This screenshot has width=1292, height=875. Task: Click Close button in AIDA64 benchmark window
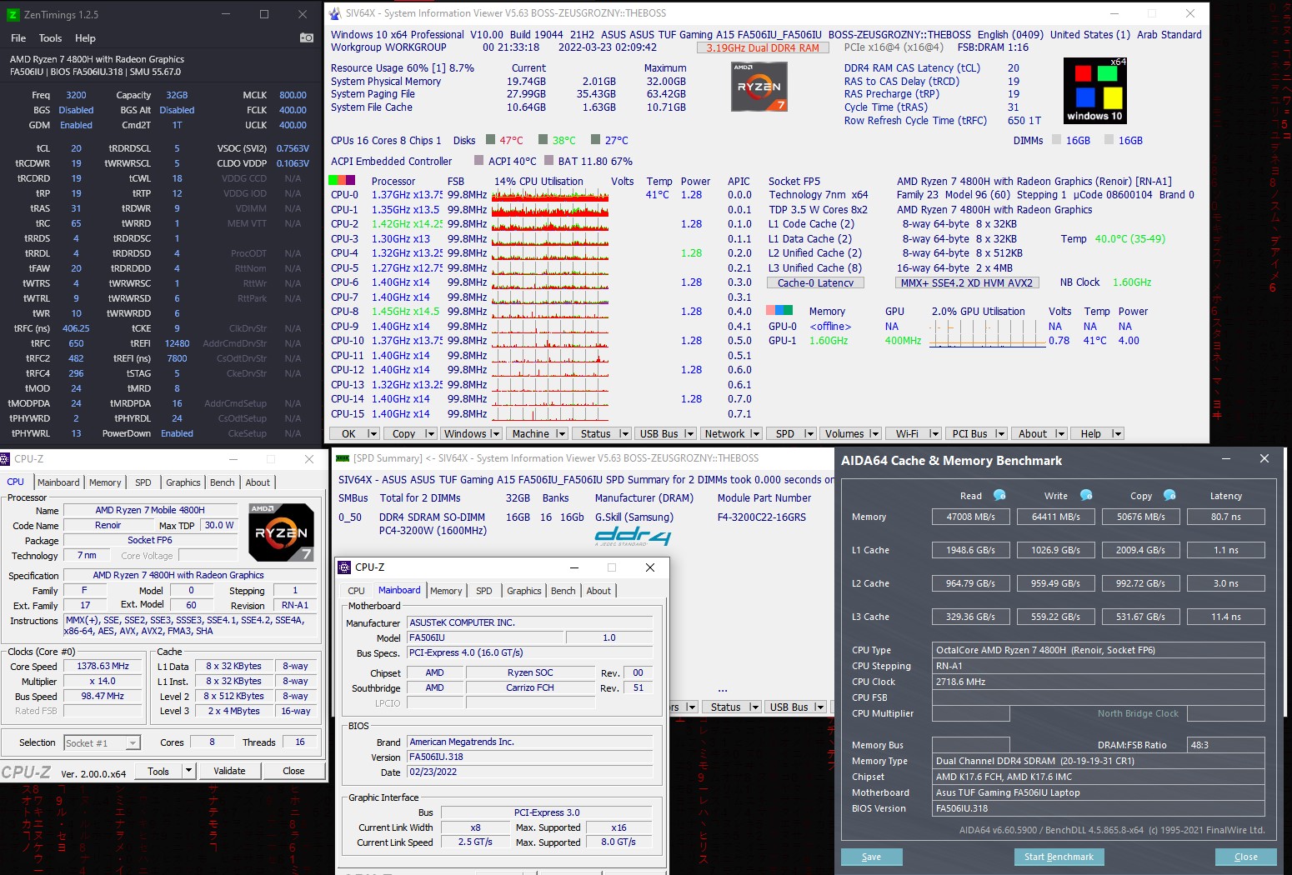pyautogui.click(x=1246, y=857)
